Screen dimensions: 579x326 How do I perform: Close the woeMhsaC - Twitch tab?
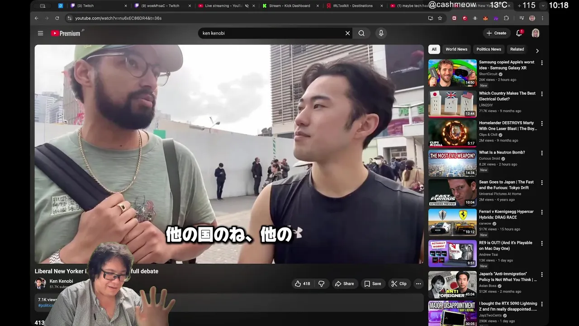[x=190, y=6]
